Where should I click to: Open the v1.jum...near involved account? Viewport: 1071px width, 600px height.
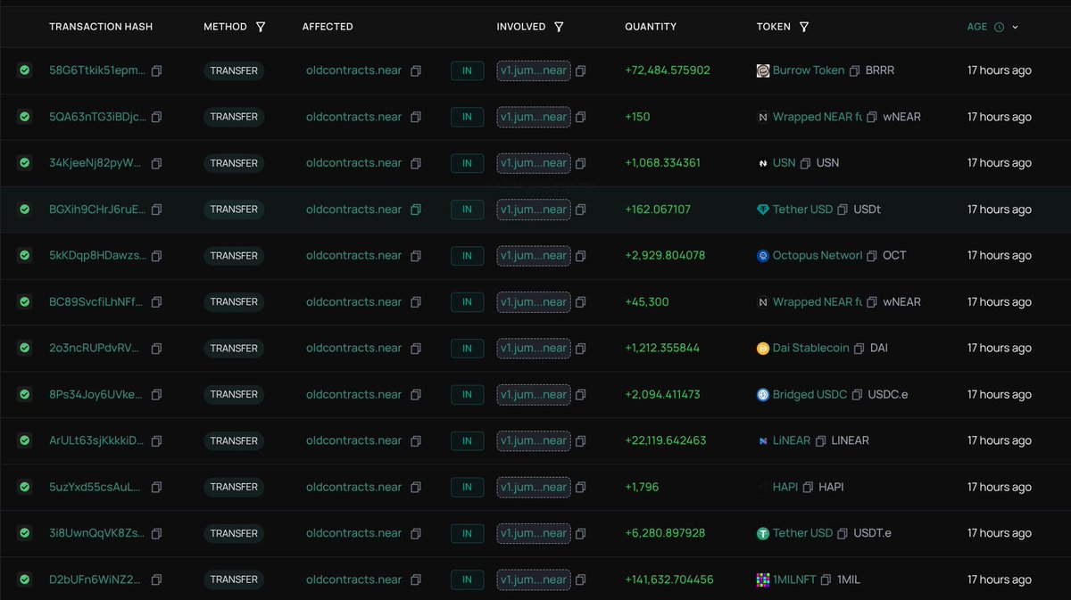point(533,70)
